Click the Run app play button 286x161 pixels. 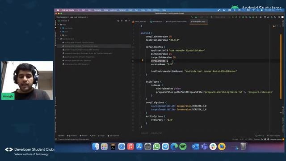[233, 17]
